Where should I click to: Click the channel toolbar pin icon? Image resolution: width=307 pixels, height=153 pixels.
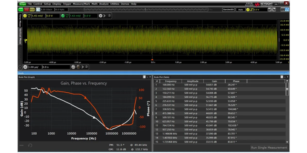[110, 16]
